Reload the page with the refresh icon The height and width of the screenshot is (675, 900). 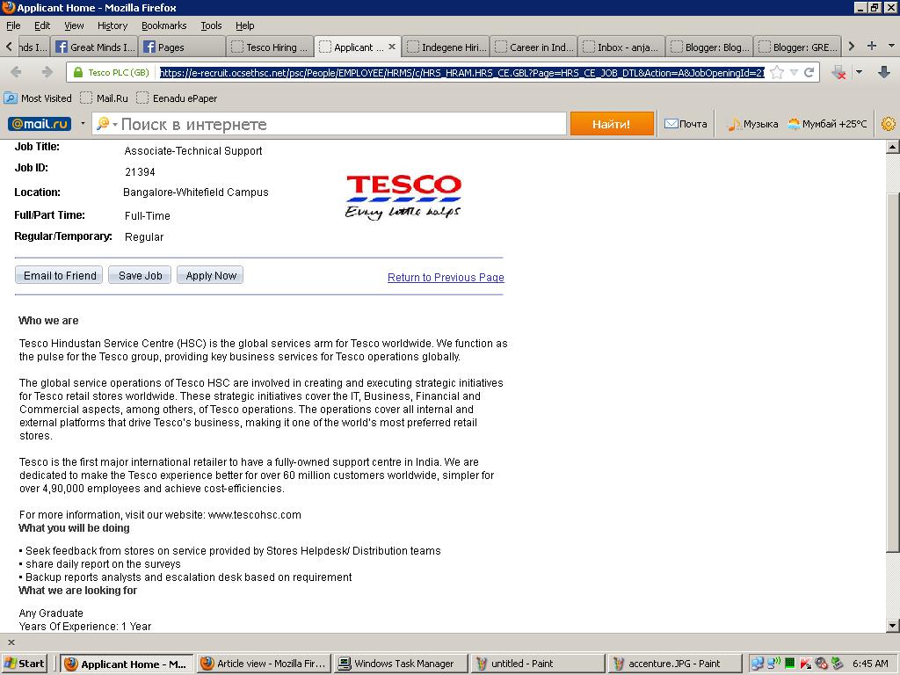809,72
